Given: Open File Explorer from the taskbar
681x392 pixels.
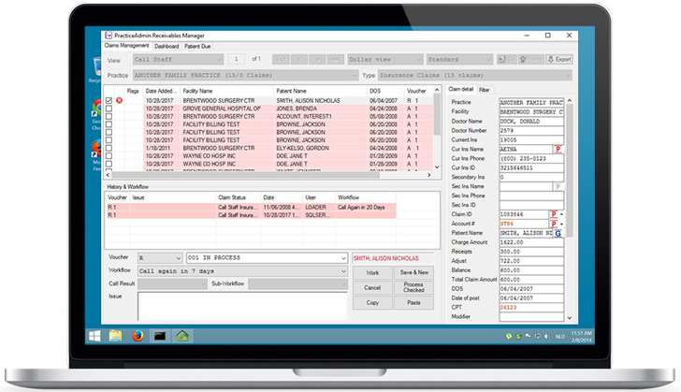Looking at the screenshot, I should (x=116, y=336).
